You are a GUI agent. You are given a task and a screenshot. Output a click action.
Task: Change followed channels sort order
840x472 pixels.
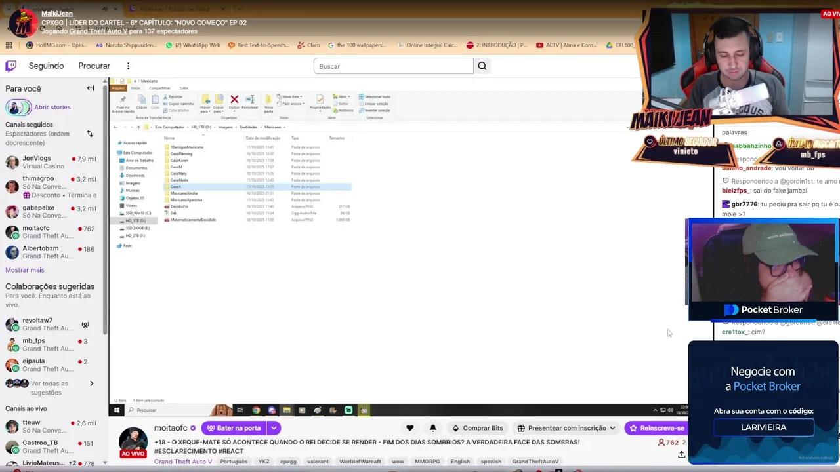tap(90, 134)
